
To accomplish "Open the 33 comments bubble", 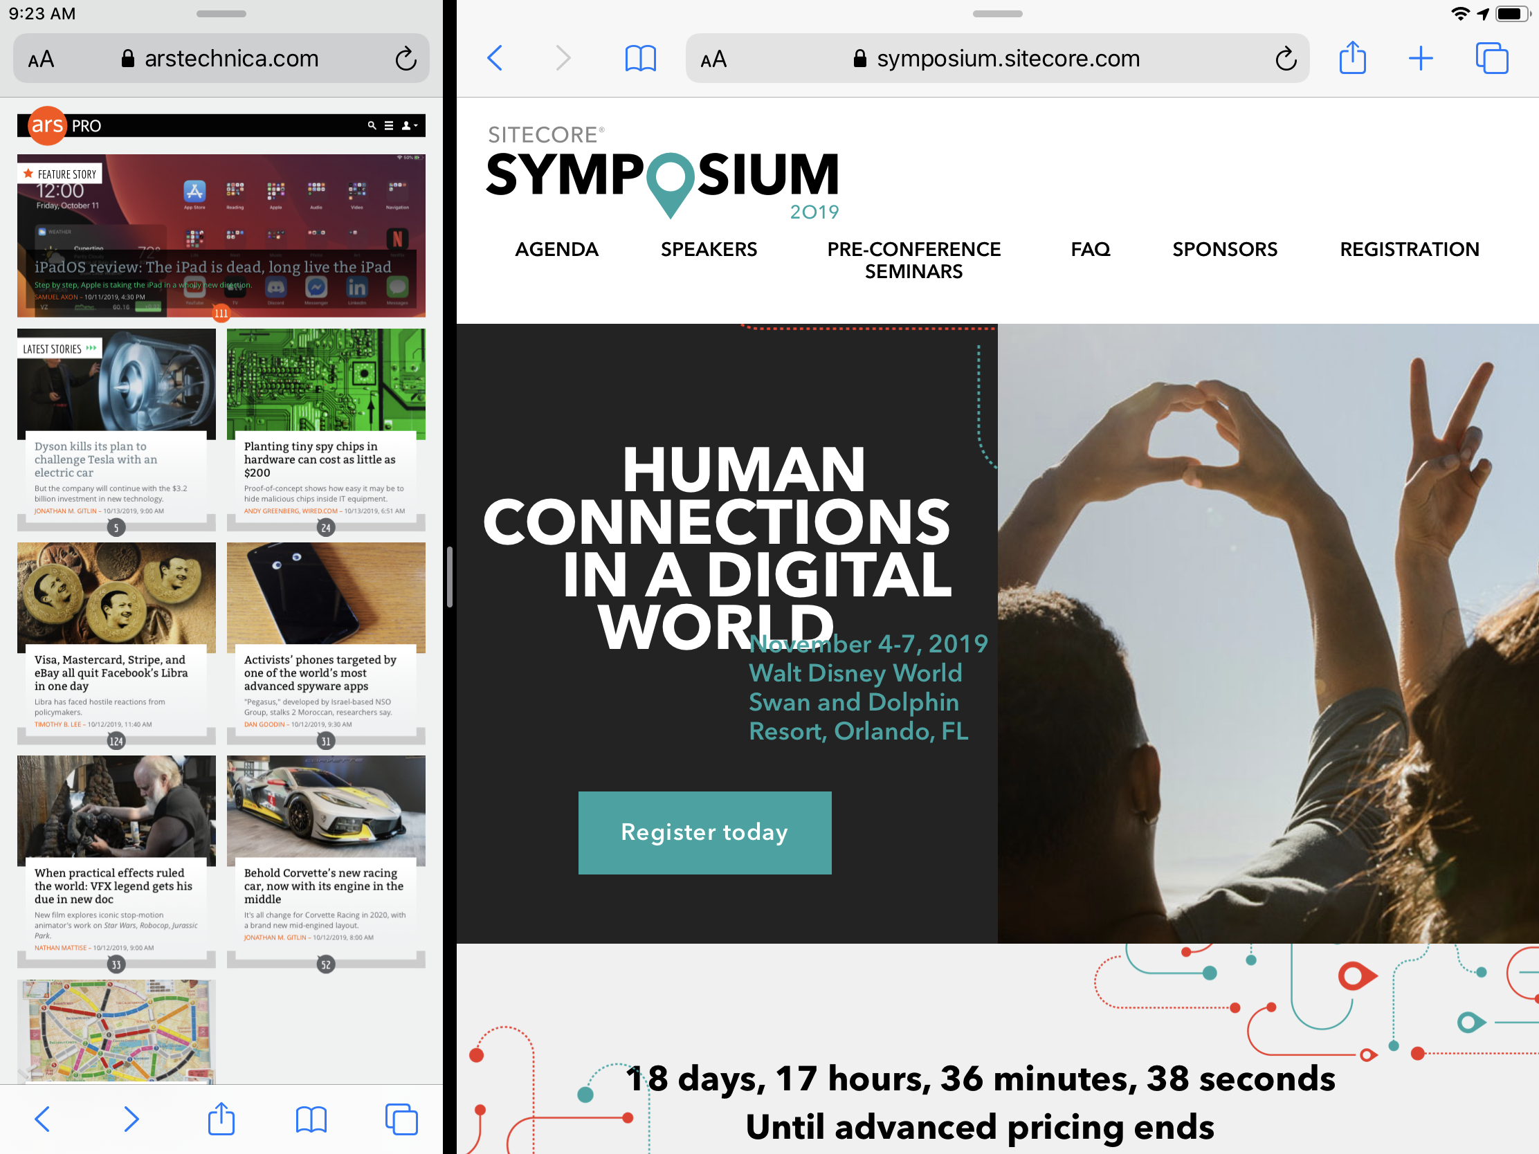I will click(x=116, y=965).
